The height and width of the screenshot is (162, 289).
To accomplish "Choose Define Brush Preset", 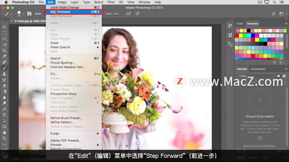I will tap(74, 118).
